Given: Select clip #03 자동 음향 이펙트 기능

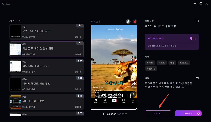Looking at the screenshot, I should pyautogui.click(x=46, y=67).
